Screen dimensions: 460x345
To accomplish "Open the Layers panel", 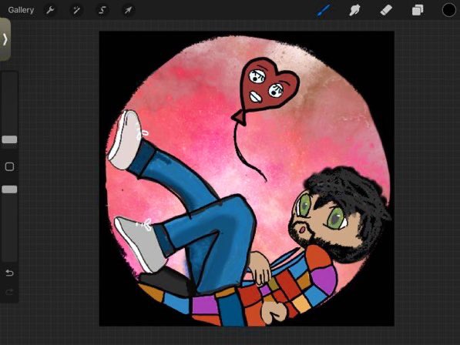I will point(418,10).
